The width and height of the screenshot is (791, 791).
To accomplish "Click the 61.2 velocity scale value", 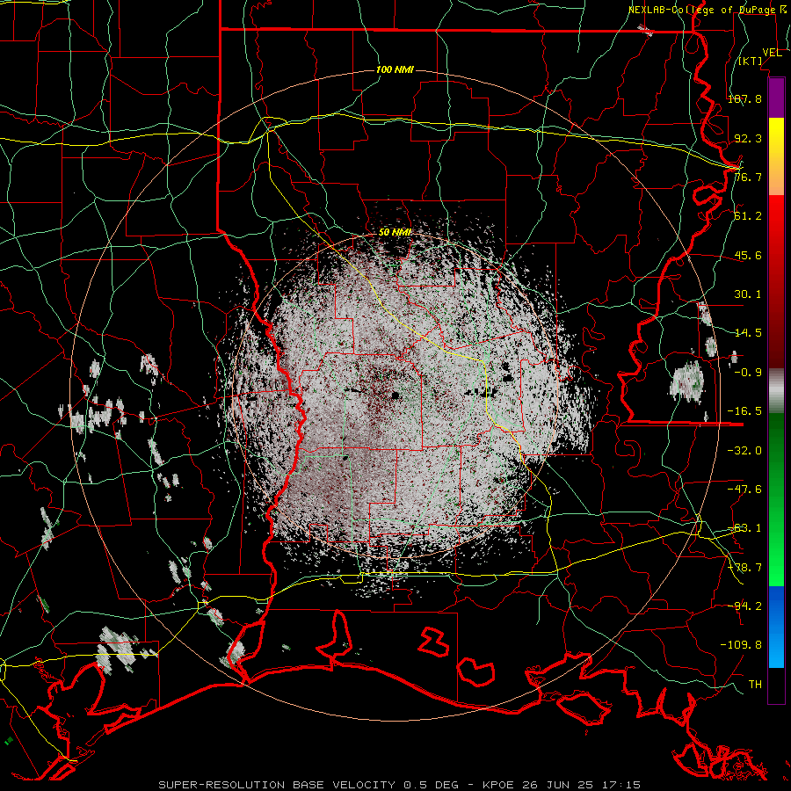I will (x=748, y=216).
